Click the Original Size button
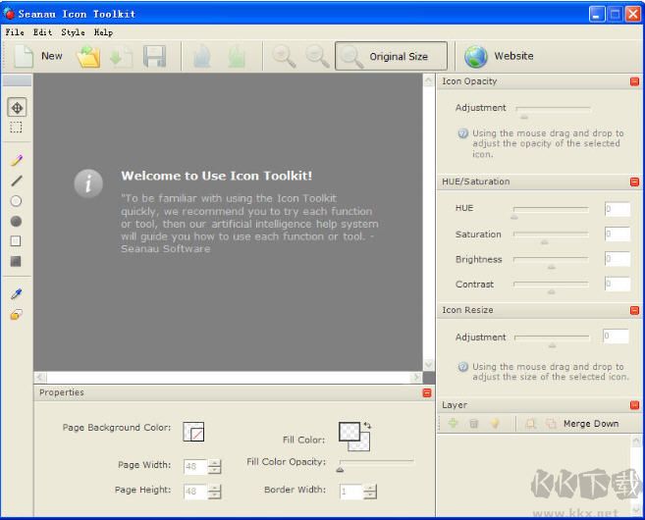This screenshot has width=645, height=520. tap(392, 56)
